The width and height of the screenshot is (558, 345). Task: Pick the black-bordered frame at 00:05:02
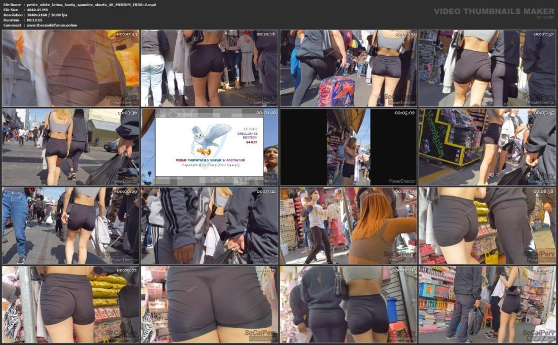[x=348, y=147]
